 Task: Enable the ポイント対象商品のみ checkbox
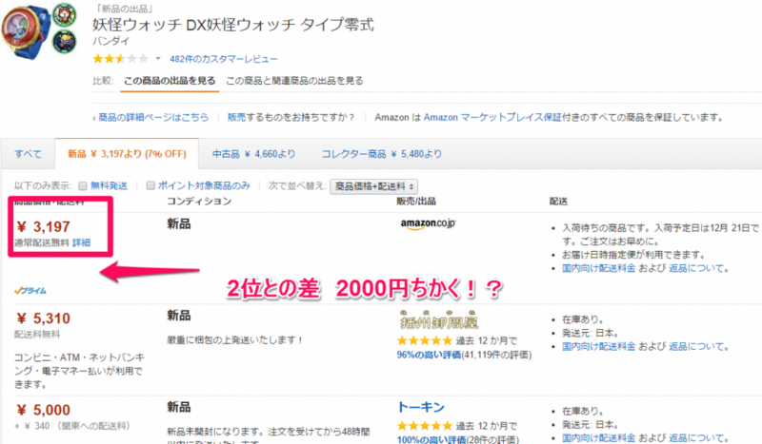pos(150,185)
